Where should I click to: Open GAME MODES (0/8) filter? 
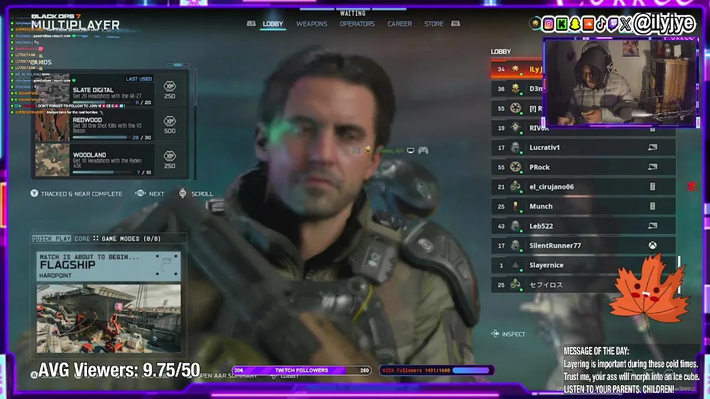[131, 239]
